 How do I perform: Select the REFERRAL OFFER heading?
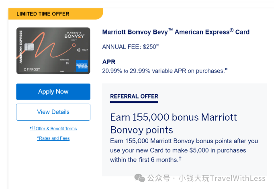coord(134,97)
